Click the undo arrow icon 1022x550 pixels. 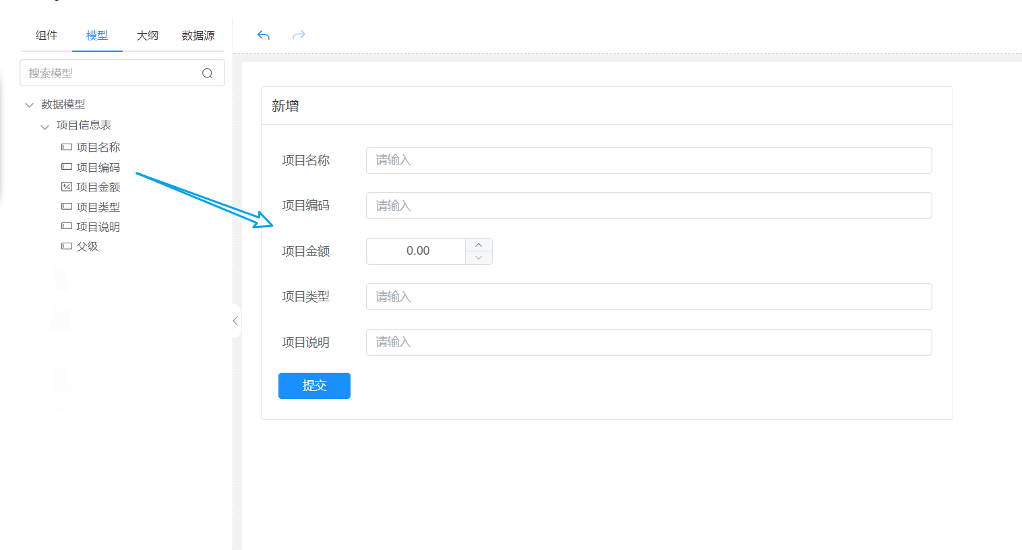pos(264,35)
